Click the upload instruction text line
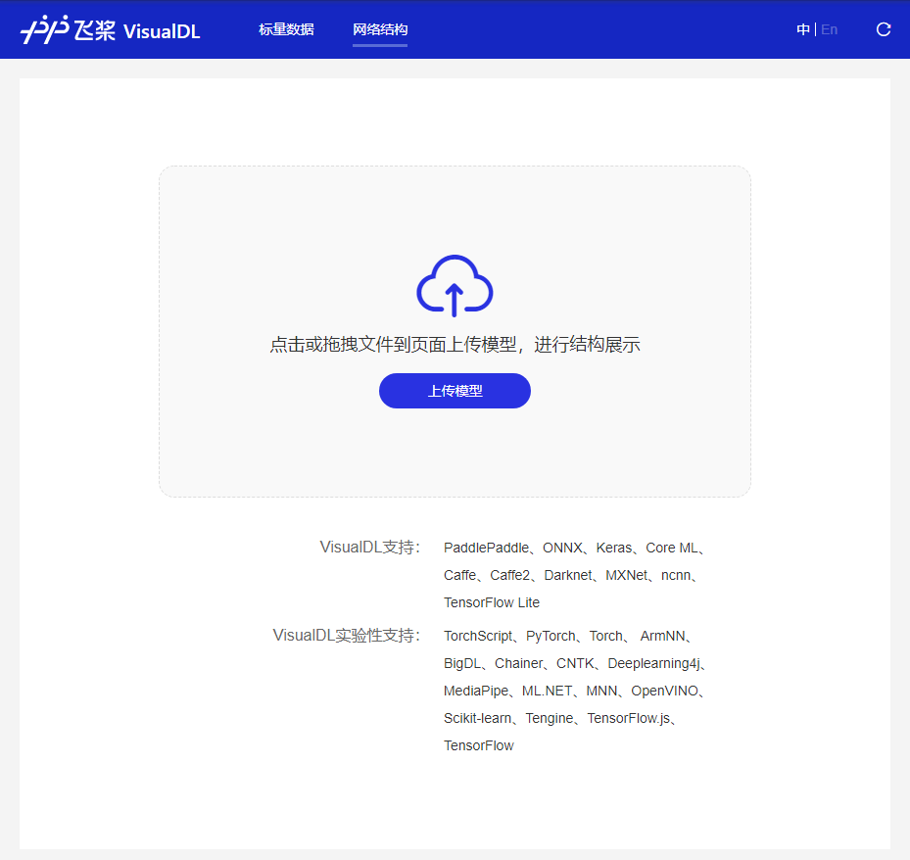The width and height of the screenshot is (910, 860). tap(455, 344)
